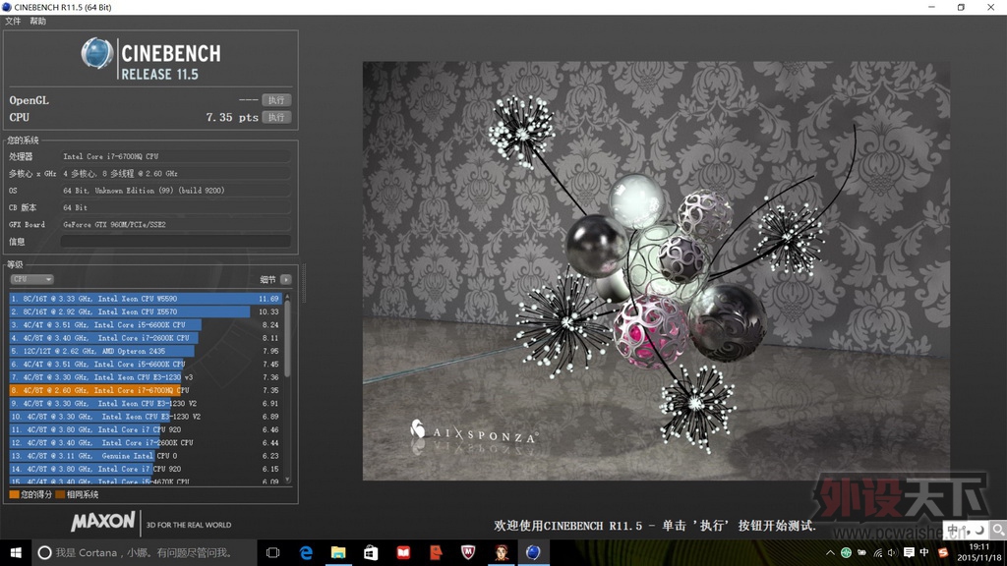Click the processor field Intel Core i7-6700HQ CPU
The width and height of the screenshot is (1007, 566).
tap(175, 156)
